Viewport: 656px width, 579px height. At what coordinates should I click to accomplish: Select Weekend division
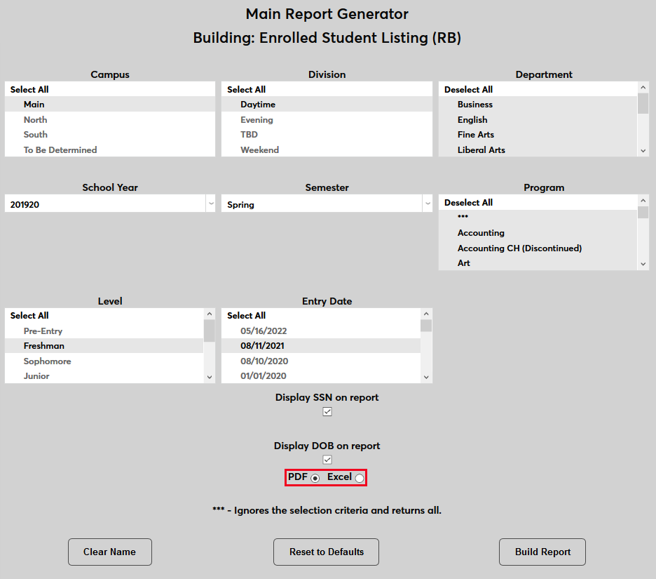tap(260, 149)
